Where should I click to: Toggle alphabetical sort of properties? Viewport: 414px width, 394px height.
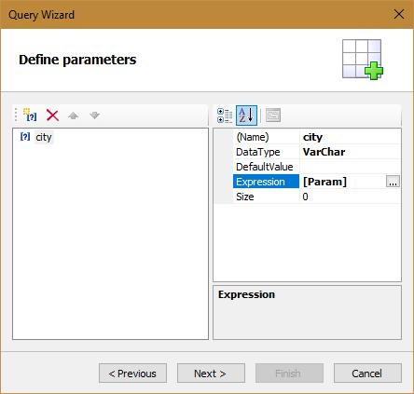pyautogui.click(x=246, y=115)
